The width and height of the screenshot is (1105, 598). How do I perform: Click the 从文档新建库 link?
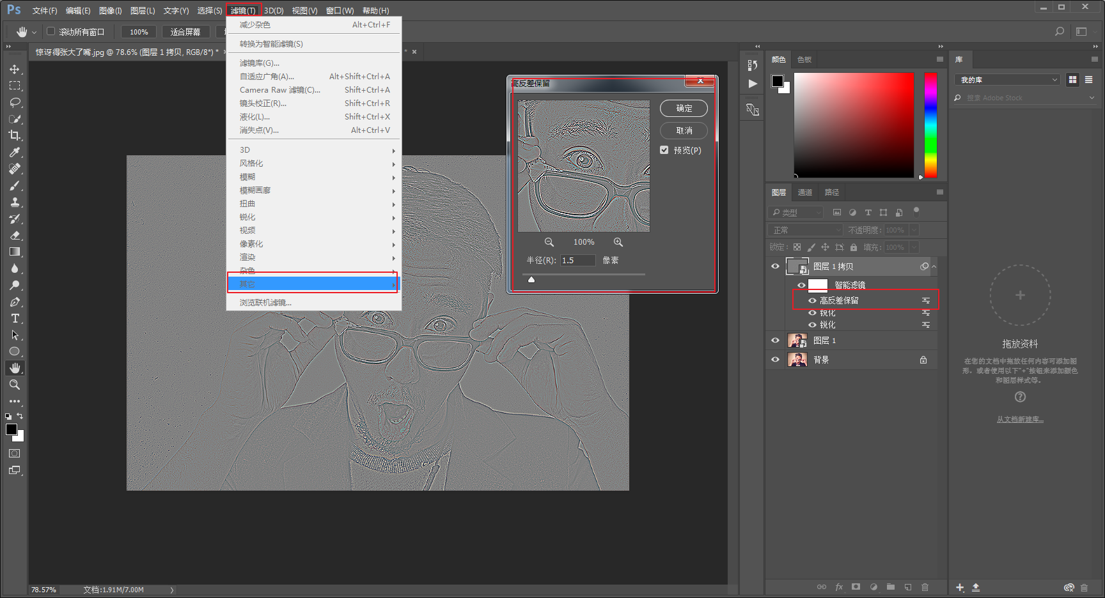point(1020,420)
